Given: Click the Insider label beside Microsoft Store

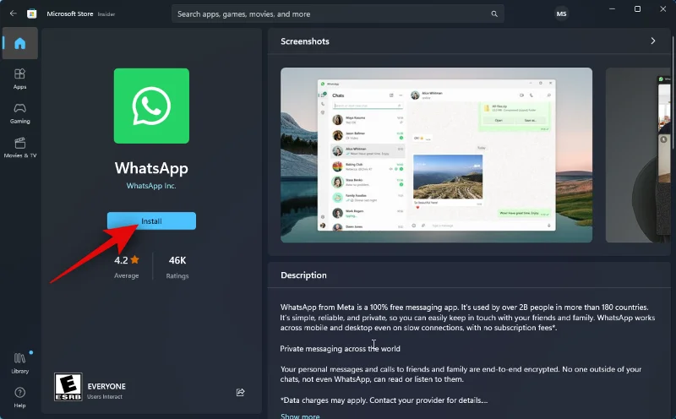Looking at the screenshot, I should (106, 14).
